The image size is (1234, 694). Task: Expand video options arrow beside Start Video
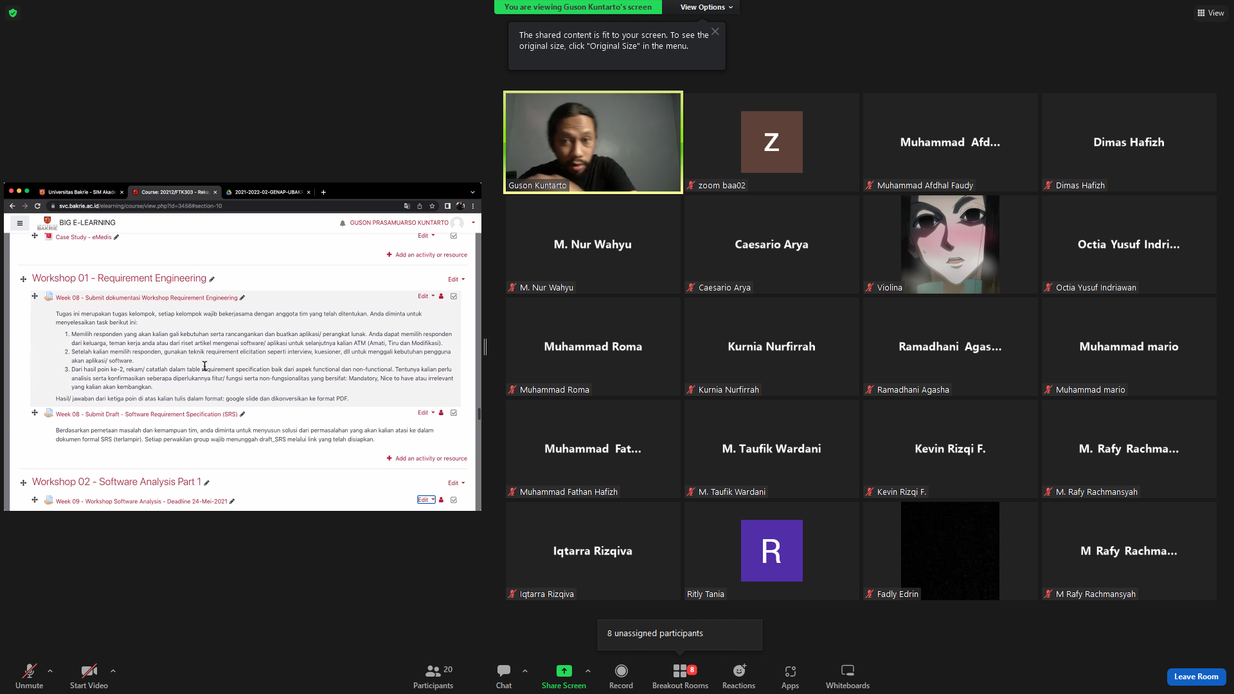tap(113, 671)
